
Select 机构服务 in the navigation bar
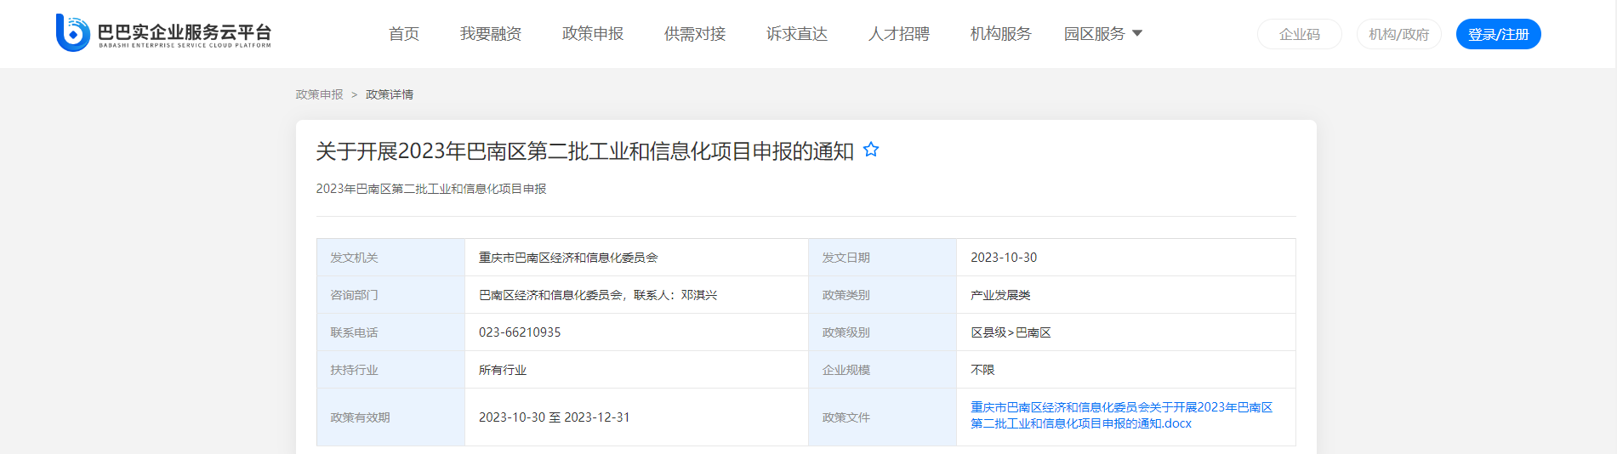[1000, 34]
